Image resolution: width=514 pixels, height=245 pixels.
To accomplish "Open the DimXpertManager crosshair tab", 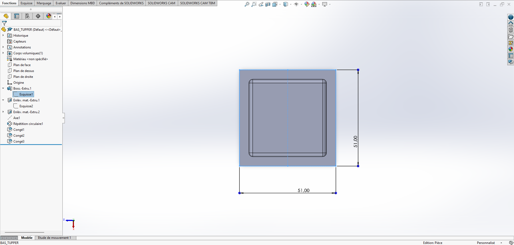I will [38, 16].
